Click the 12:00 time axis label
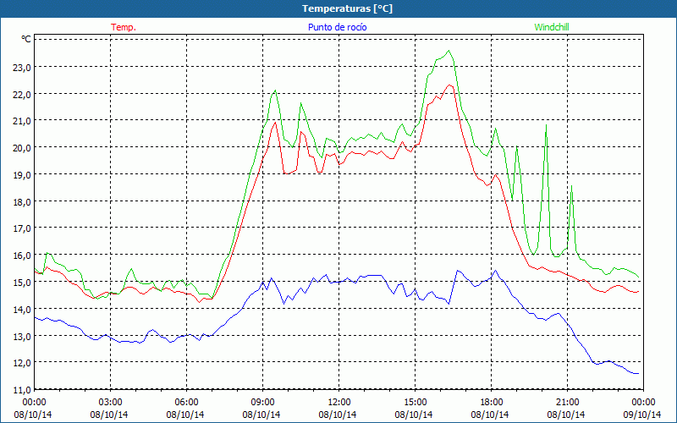Screen dimensions: 677x423 (x=339, y=403)
